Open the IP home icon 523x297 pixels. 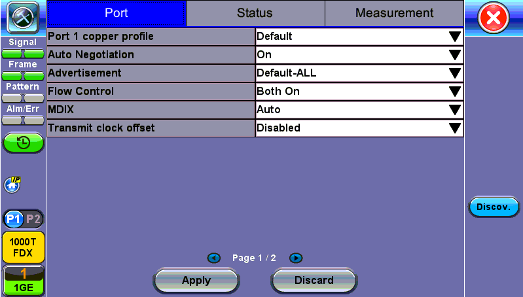click(x=12, y=184)
